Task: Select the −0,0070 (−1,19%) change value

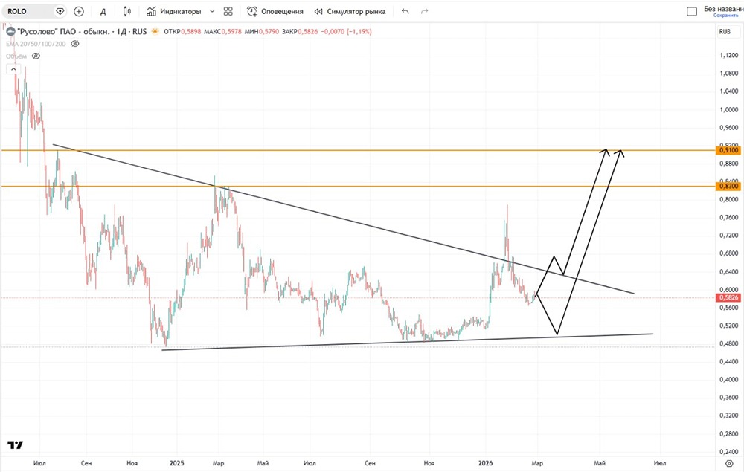Action: pyautogui.click(x=347, y=32)
